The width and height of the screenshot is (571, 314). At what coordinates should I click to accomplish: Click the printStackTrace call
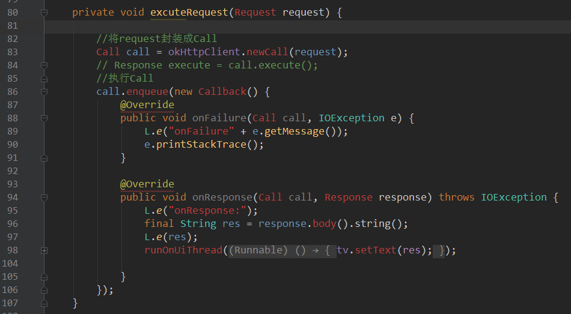[x=201, y=145]
